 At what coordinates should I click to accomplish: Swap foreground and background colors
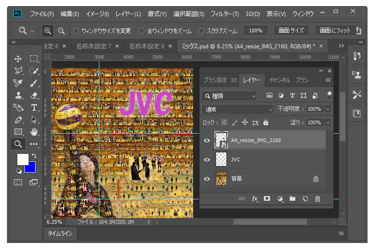tap(34, 156)
